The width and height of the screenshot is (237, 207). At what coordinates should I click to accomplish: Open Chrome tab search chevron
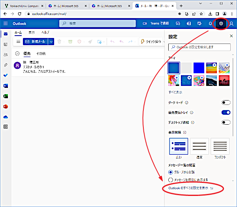[201, 3]
